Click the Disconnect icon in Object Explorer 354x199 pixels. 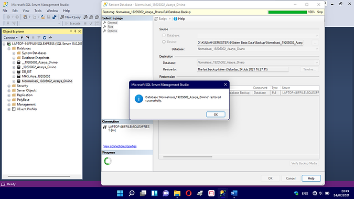(x=27, y=37)
